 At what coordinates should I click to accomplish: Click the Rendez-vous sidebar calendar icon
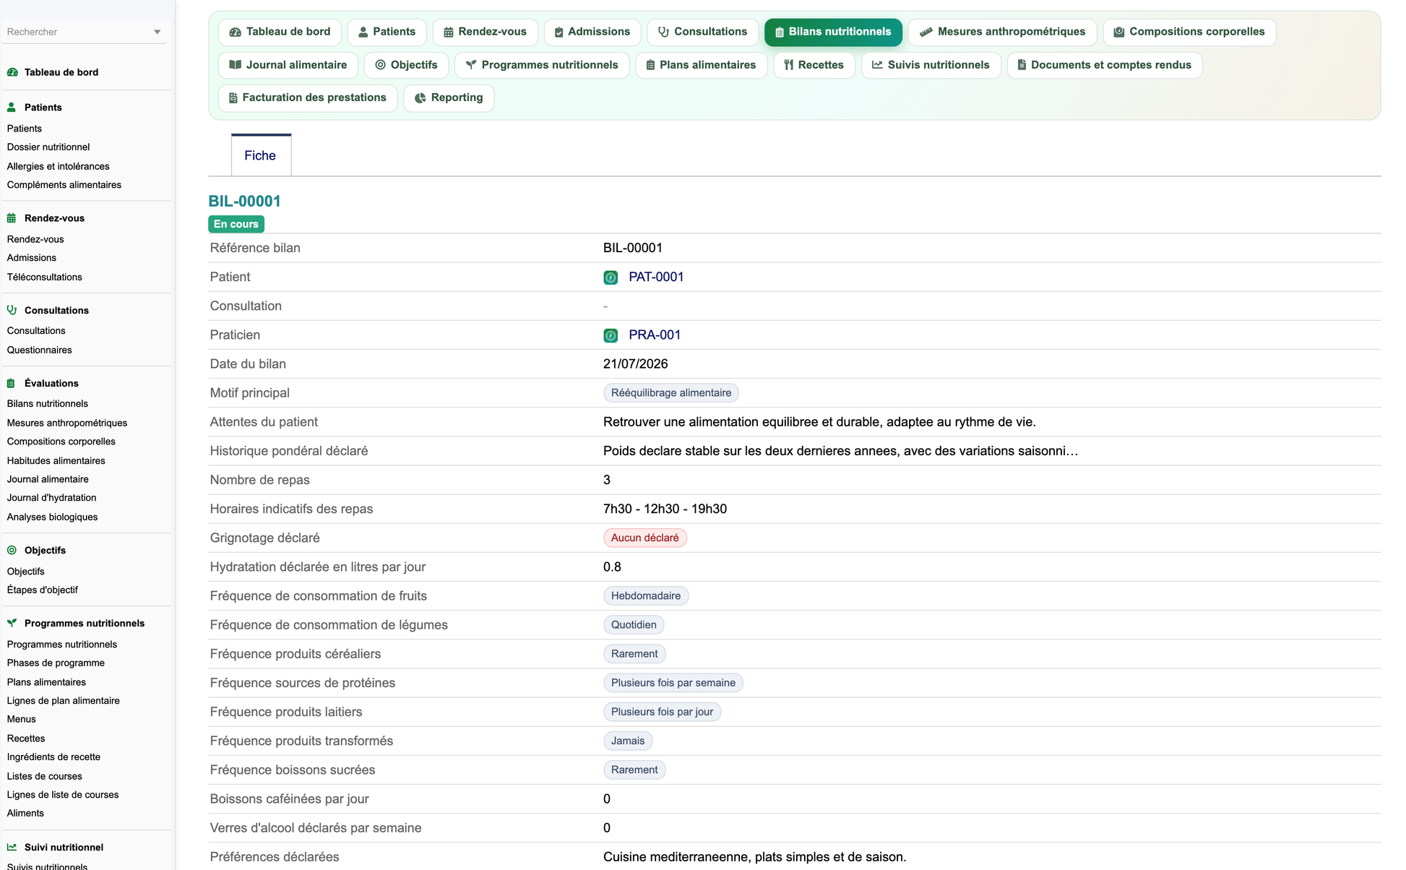[x=12, y=218]
